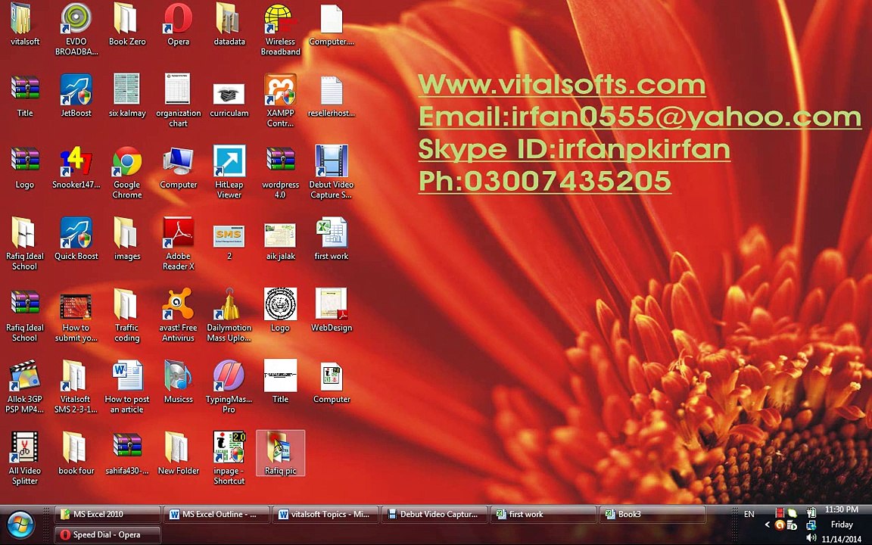This screenshot has height=545, width=872.
Task: Show hidden system tray icons arrow
Action: (x=768, y=524)
